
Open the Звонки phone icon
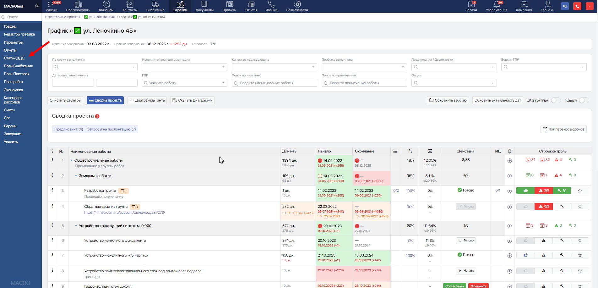tap(271, 4)
